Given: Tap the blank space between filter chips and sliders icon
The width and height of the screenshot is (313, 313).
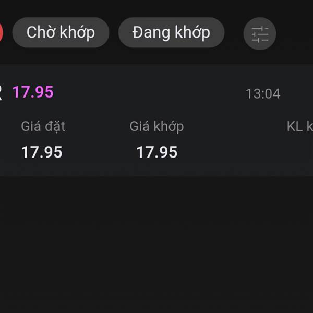Looking at the screenshot, I should pyautogui.click(x=234, y=33).
